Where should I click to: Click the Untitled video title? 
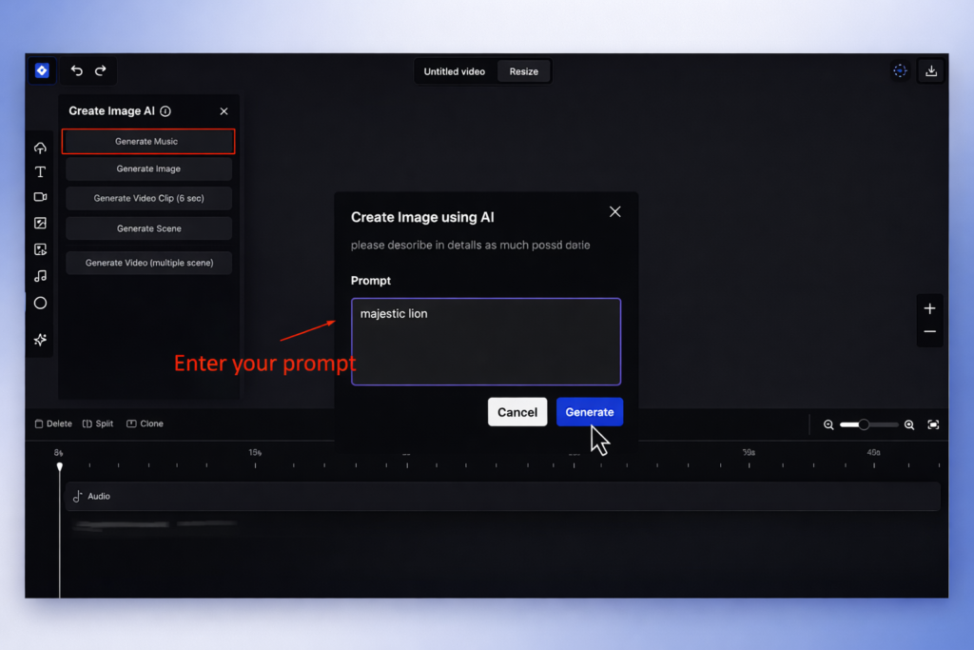455,71
